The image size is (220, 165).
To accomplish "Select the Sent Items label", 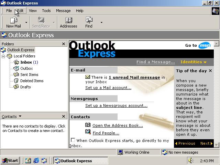I will point(29,75).
